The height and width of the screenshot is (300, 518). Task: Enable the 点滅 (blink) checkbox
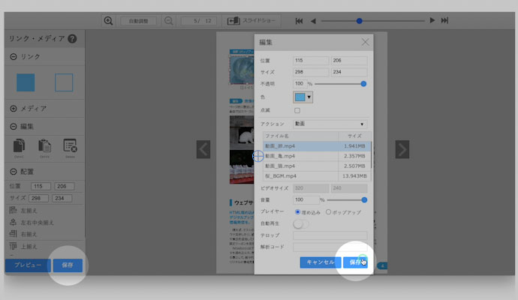coord(297,110)
